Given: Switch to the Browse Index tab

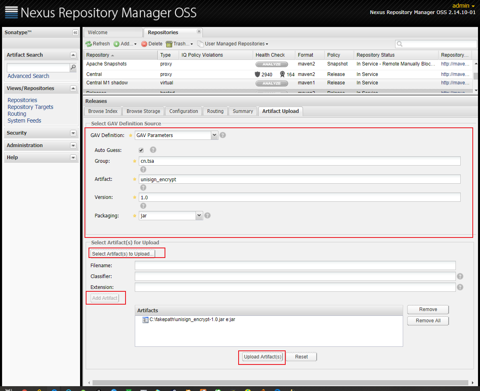Looking at the screenshot, I should [103, 111].
